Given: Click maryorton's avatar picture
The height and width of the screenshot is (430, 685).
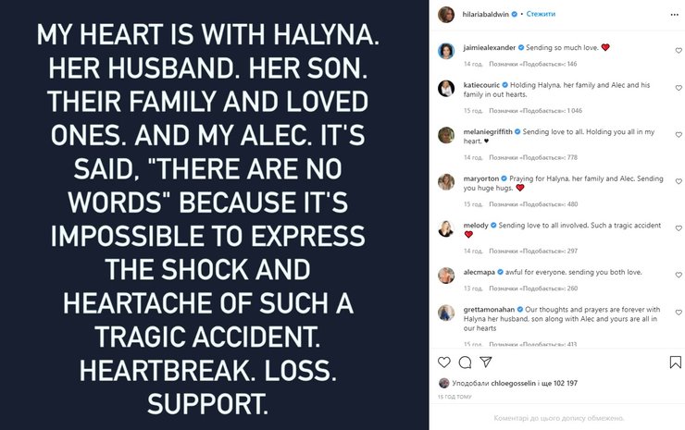Looking at the screenshot, I should click(x=446, y=181).
